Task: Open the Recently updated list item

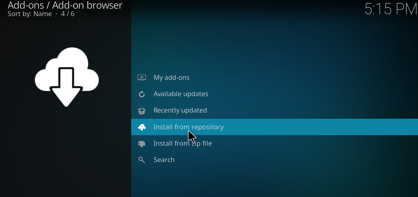Action: (180, 110)
